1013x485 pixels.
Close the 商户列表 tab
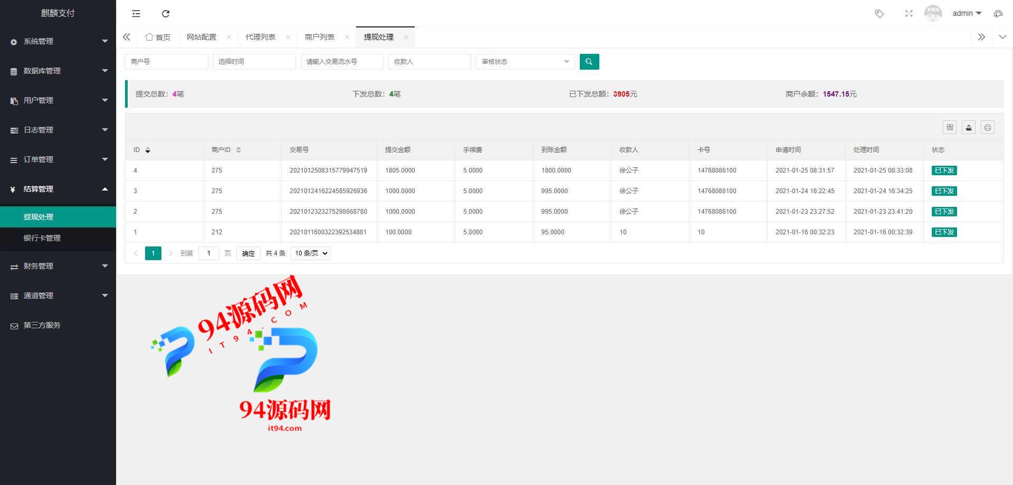[x=347, y=37]
